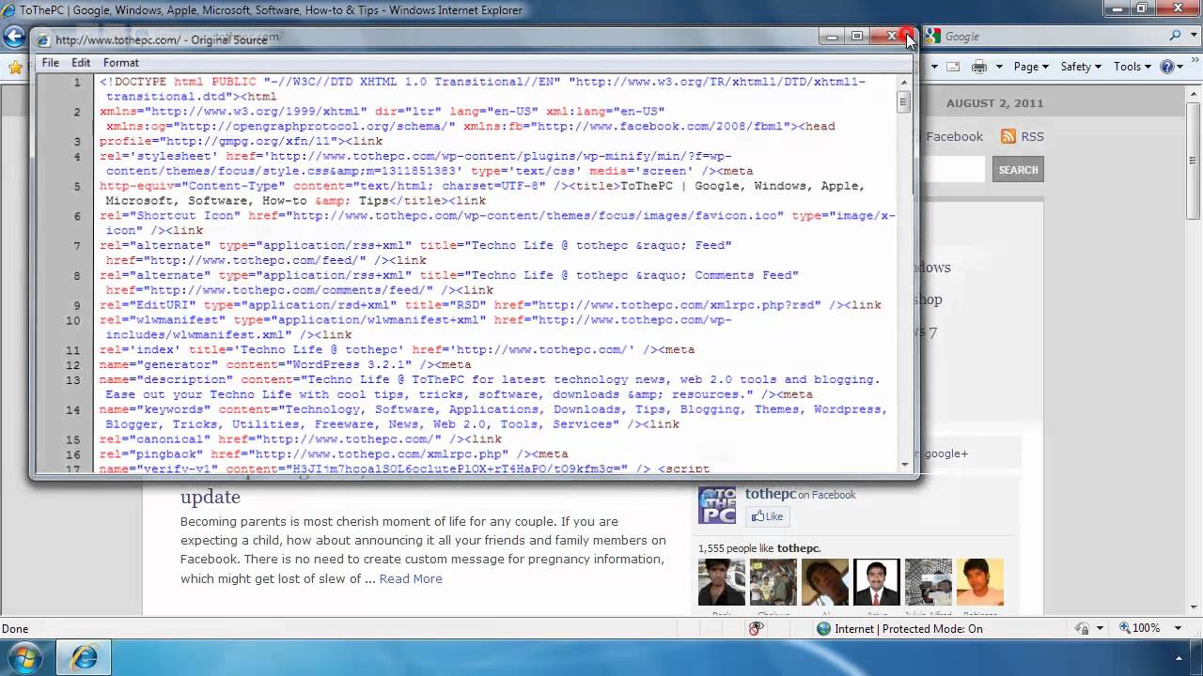The image size is (1203, 676).
Task: Minimize the Original Source window
Action: click(x=832, y=37)
